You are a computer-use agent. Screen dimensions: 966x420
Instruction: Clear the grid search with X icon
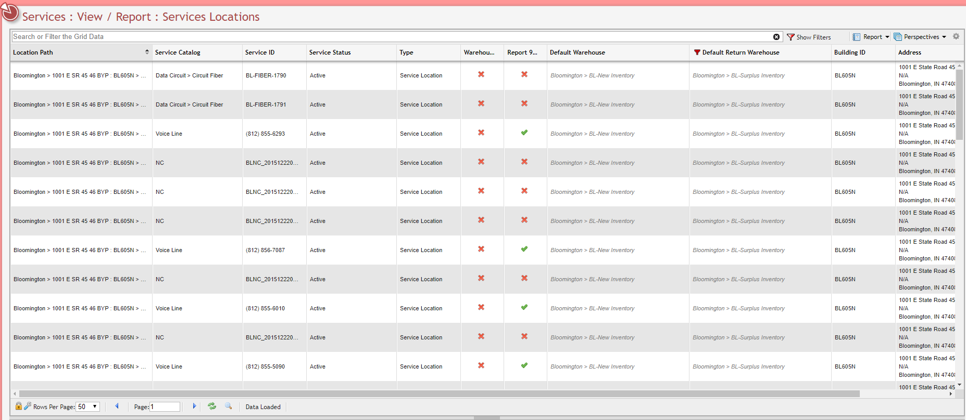click(776, 37)
